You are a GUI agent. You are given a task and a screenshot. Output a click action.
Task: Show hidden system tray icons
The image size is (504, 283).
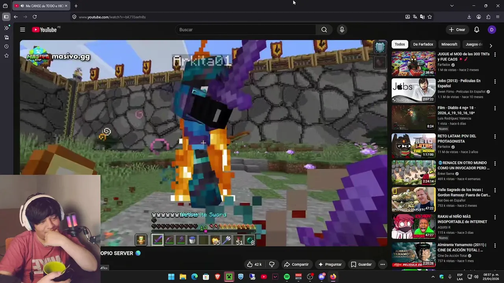coord(433,277)
